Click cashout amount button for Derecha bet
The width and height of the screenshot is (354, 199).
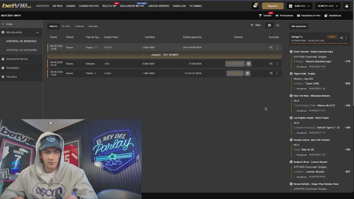[x=235, y=64]
